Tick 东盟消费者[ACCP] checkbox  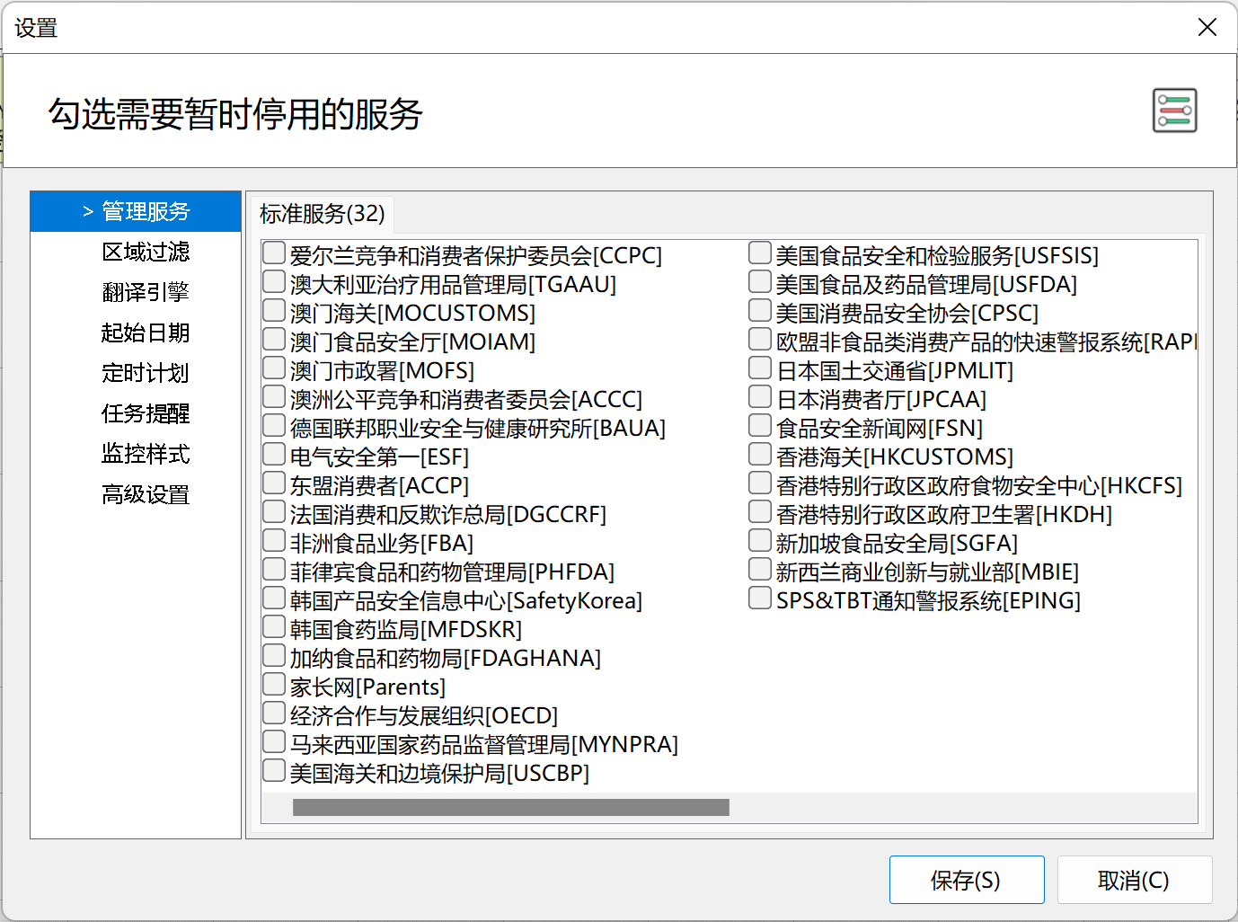tap(274, 483)
